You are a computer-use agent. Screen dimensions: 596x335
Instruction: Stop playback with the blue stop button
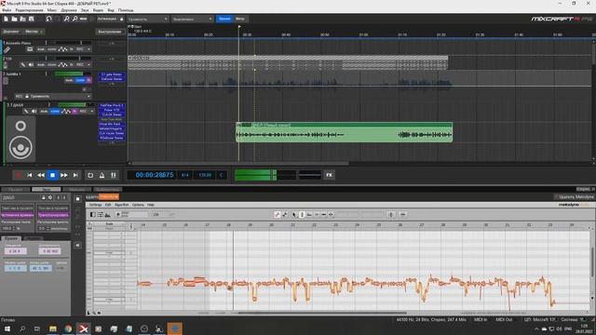52,175
